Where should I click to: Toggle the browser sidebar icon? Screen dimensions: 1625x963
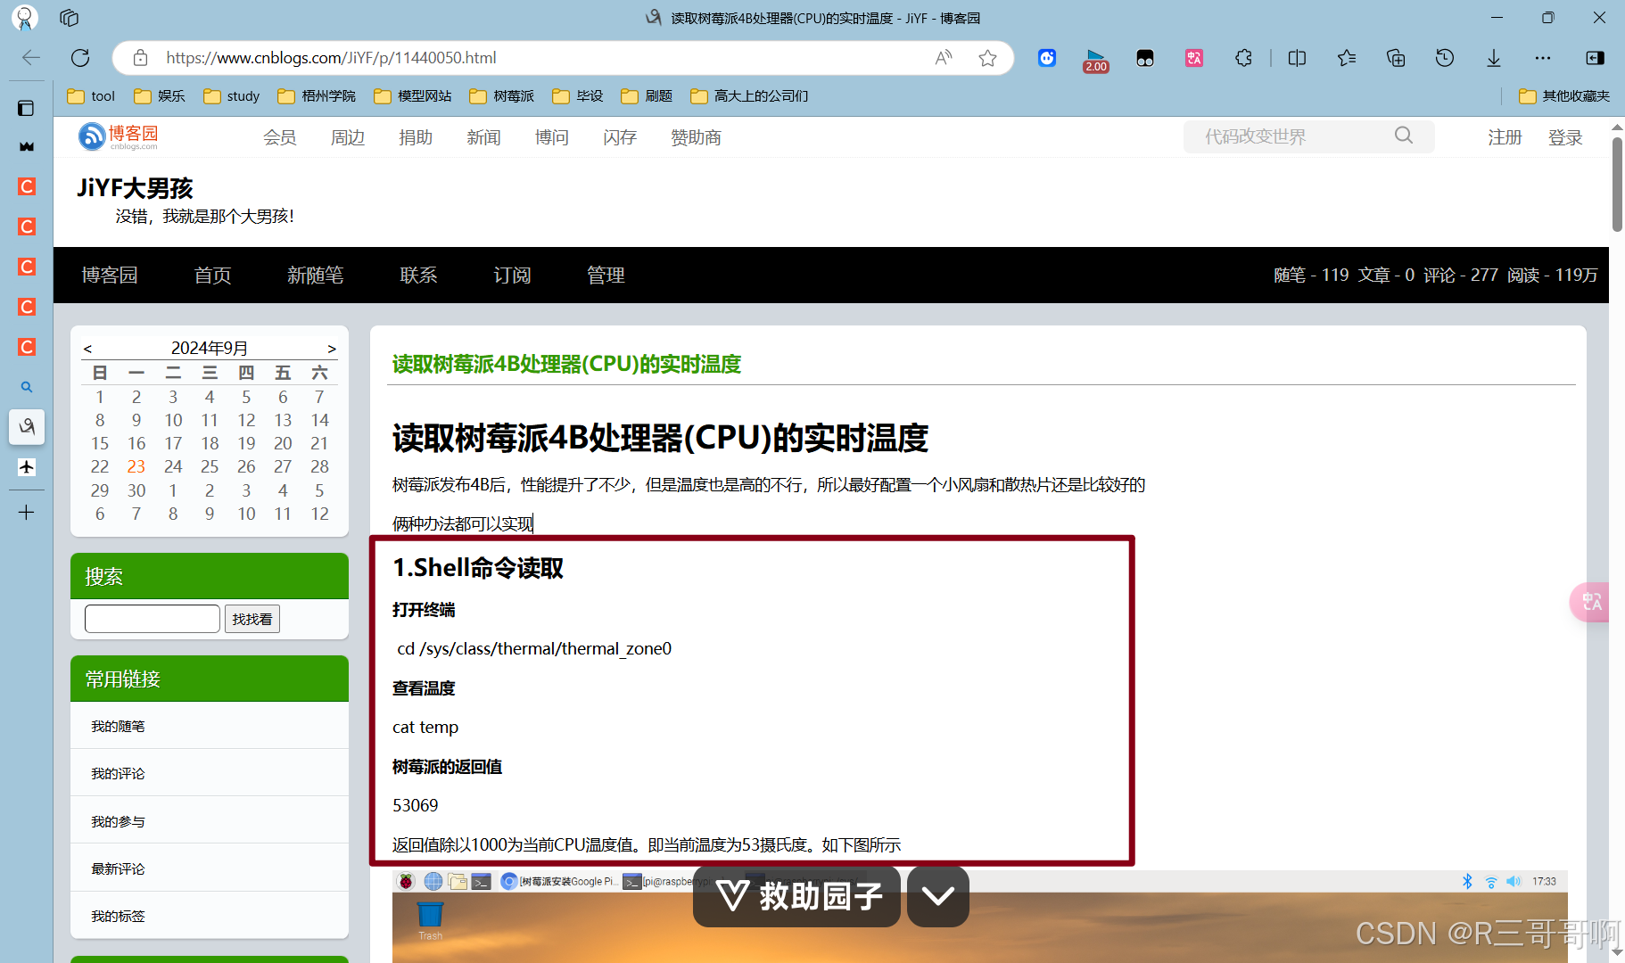click(1596, 58)
